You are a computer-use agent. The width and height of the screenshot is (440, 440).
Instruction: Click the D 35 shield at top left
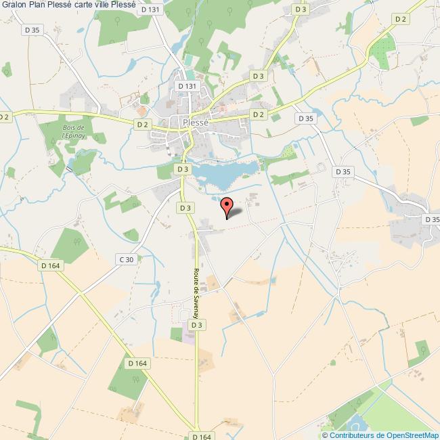pyautogui.click(x=32, y=30)
